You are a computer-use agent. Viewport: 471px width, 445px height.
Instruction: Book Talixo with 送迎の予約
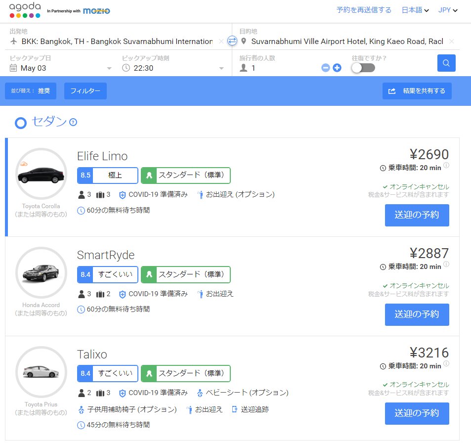(x=417, y=413)
